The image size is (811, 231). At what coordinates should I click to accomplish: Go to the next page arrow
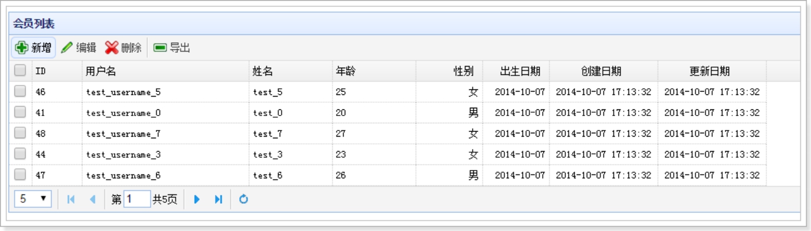pyautogui.click(x=197, y=199)
